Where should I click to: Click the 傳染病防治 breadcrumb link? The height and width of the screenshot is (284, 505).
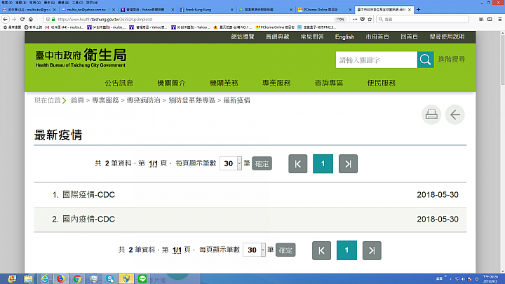click(x=143, y=100)
